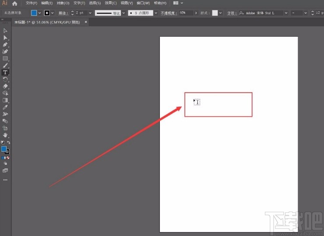Screen dimensions: 324x236
Task: Adjust font size stepper arrows
Action: 313,13
